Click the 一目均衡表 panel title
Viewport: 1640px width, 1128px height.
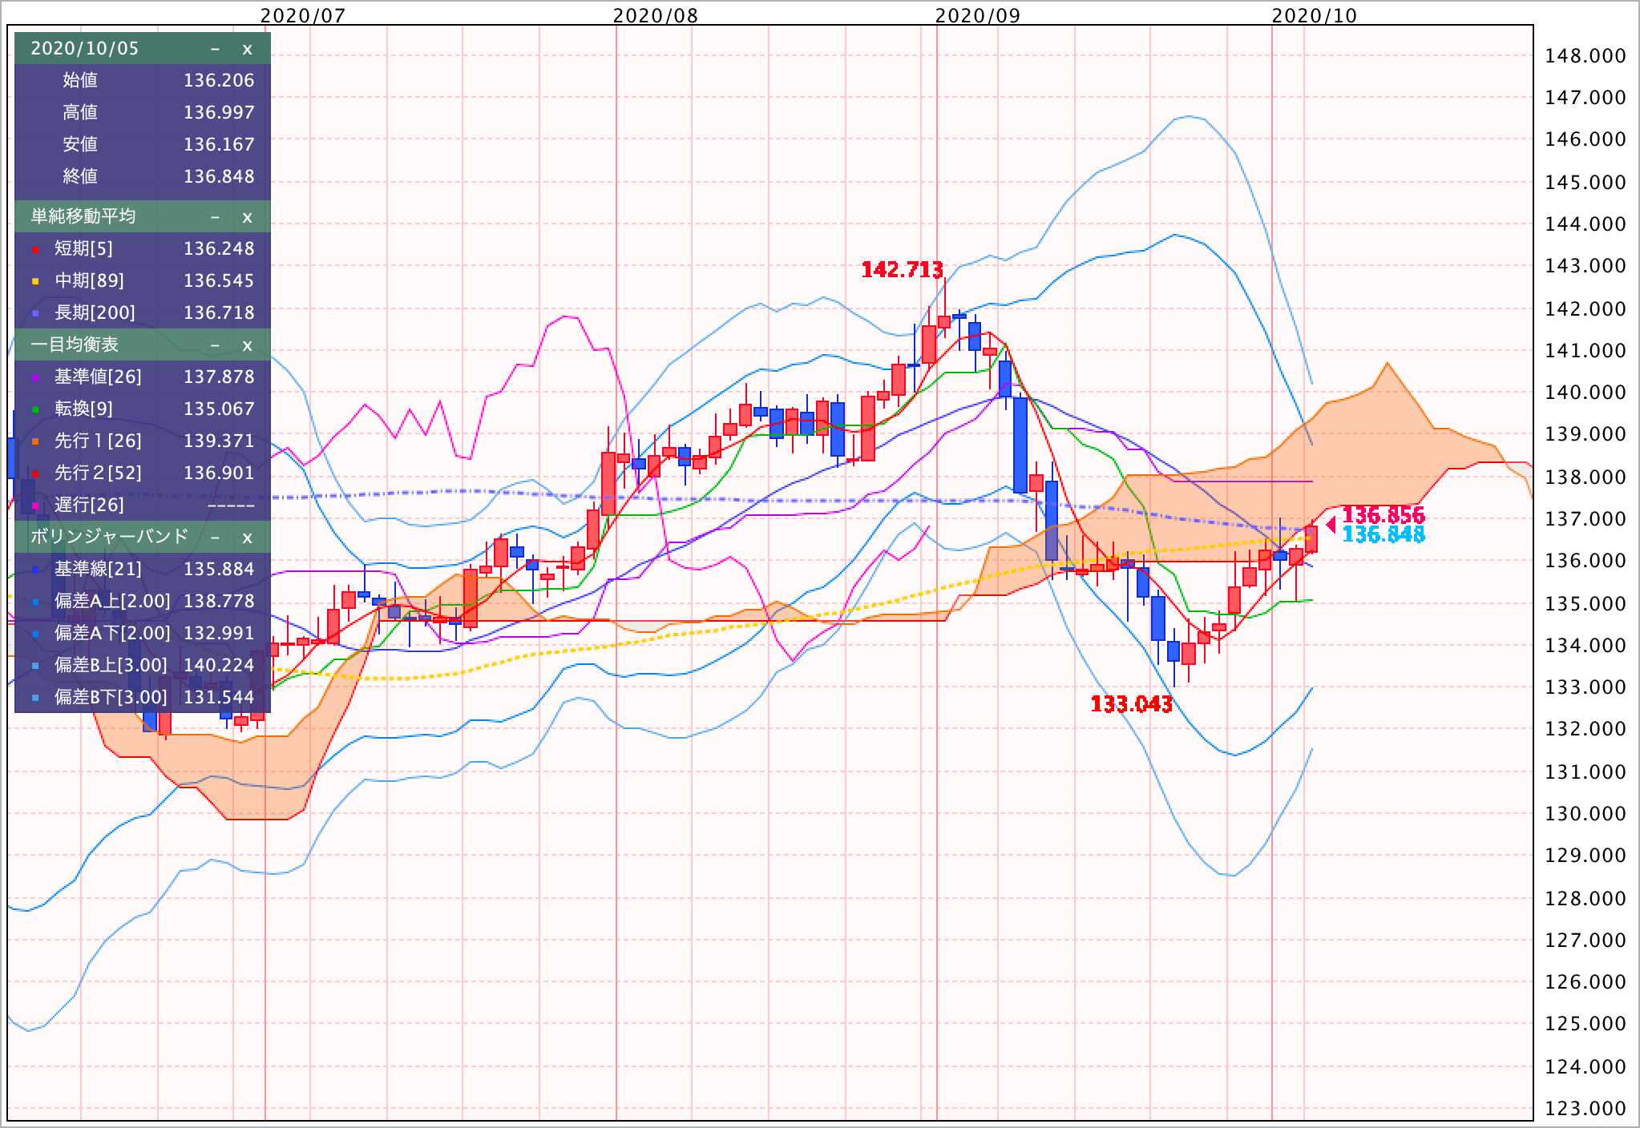pos(75,345)
